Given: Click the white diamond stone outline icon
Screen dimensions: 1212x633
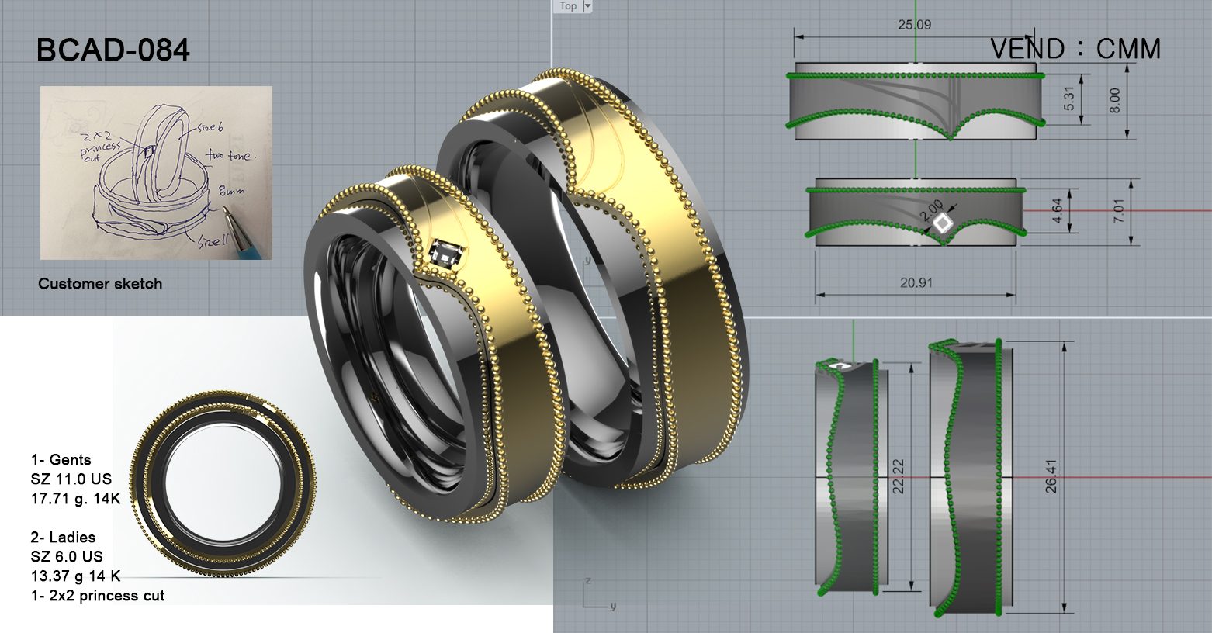Looking at the screenshot, I should (943, 223).
